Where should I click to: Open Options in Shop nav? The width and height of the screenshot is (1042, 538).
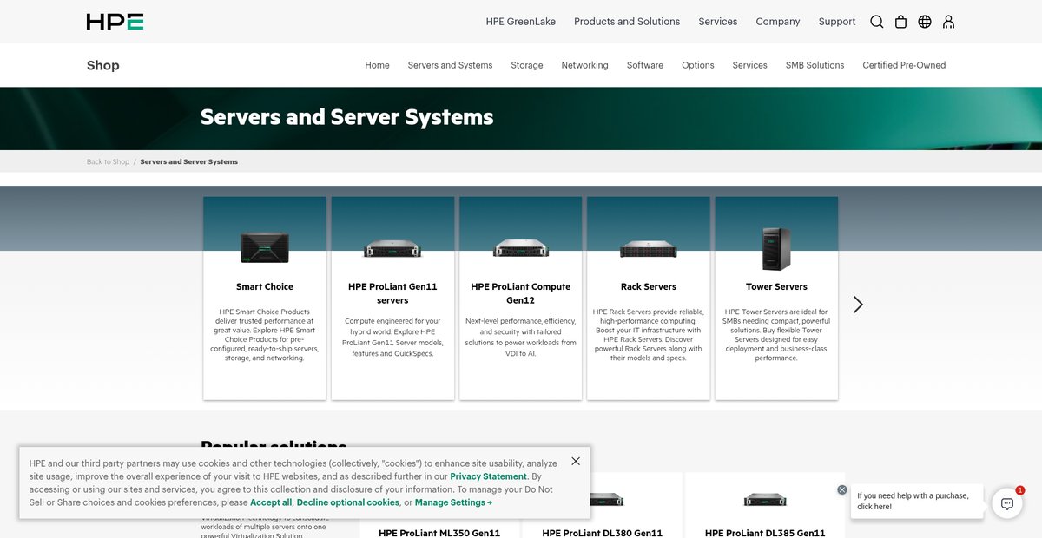tap(698, 65)
